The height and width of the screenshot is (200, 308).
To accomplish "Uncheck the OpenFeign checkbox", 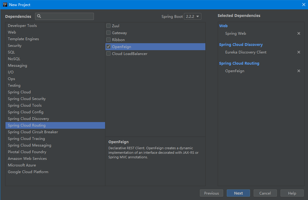I will pyautogui.click(x=108, y=47).
